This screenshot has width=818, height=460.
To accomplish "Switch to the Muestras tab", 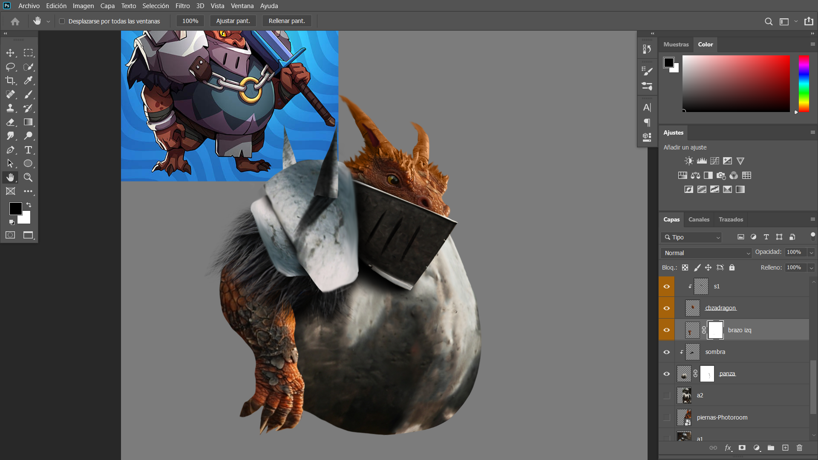I will 676,44.
